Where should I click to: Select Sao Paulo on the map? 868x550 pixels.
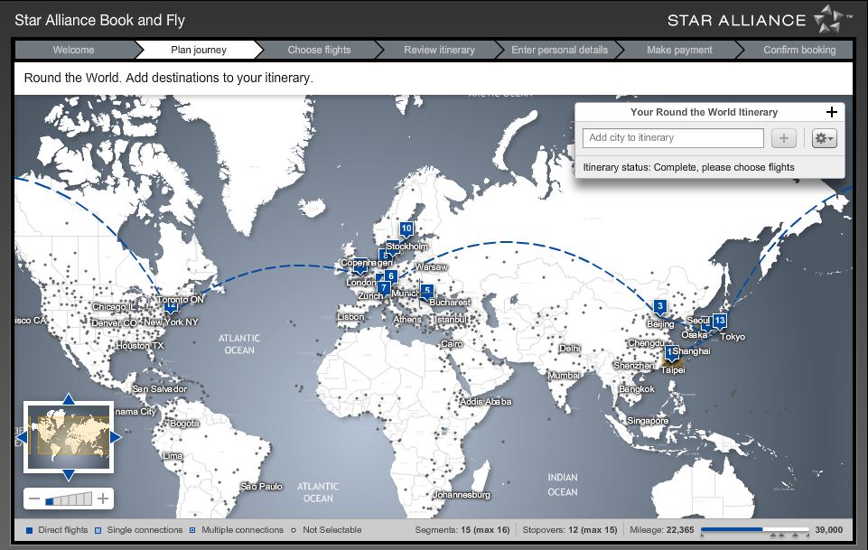(261, 487)
